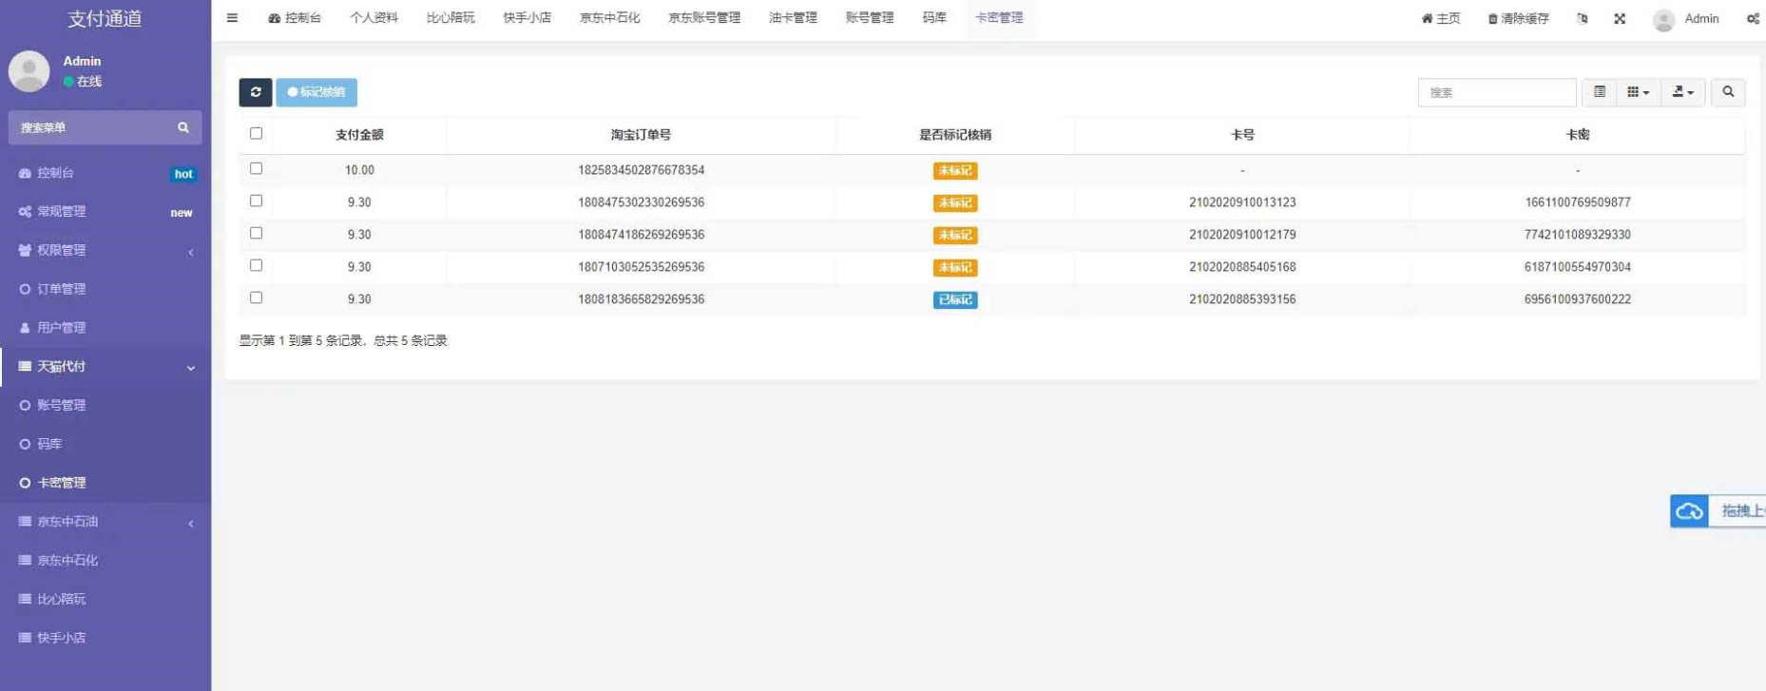Click the refresh icon above the table
1766x691 pixels.
[x=255, y=92]
